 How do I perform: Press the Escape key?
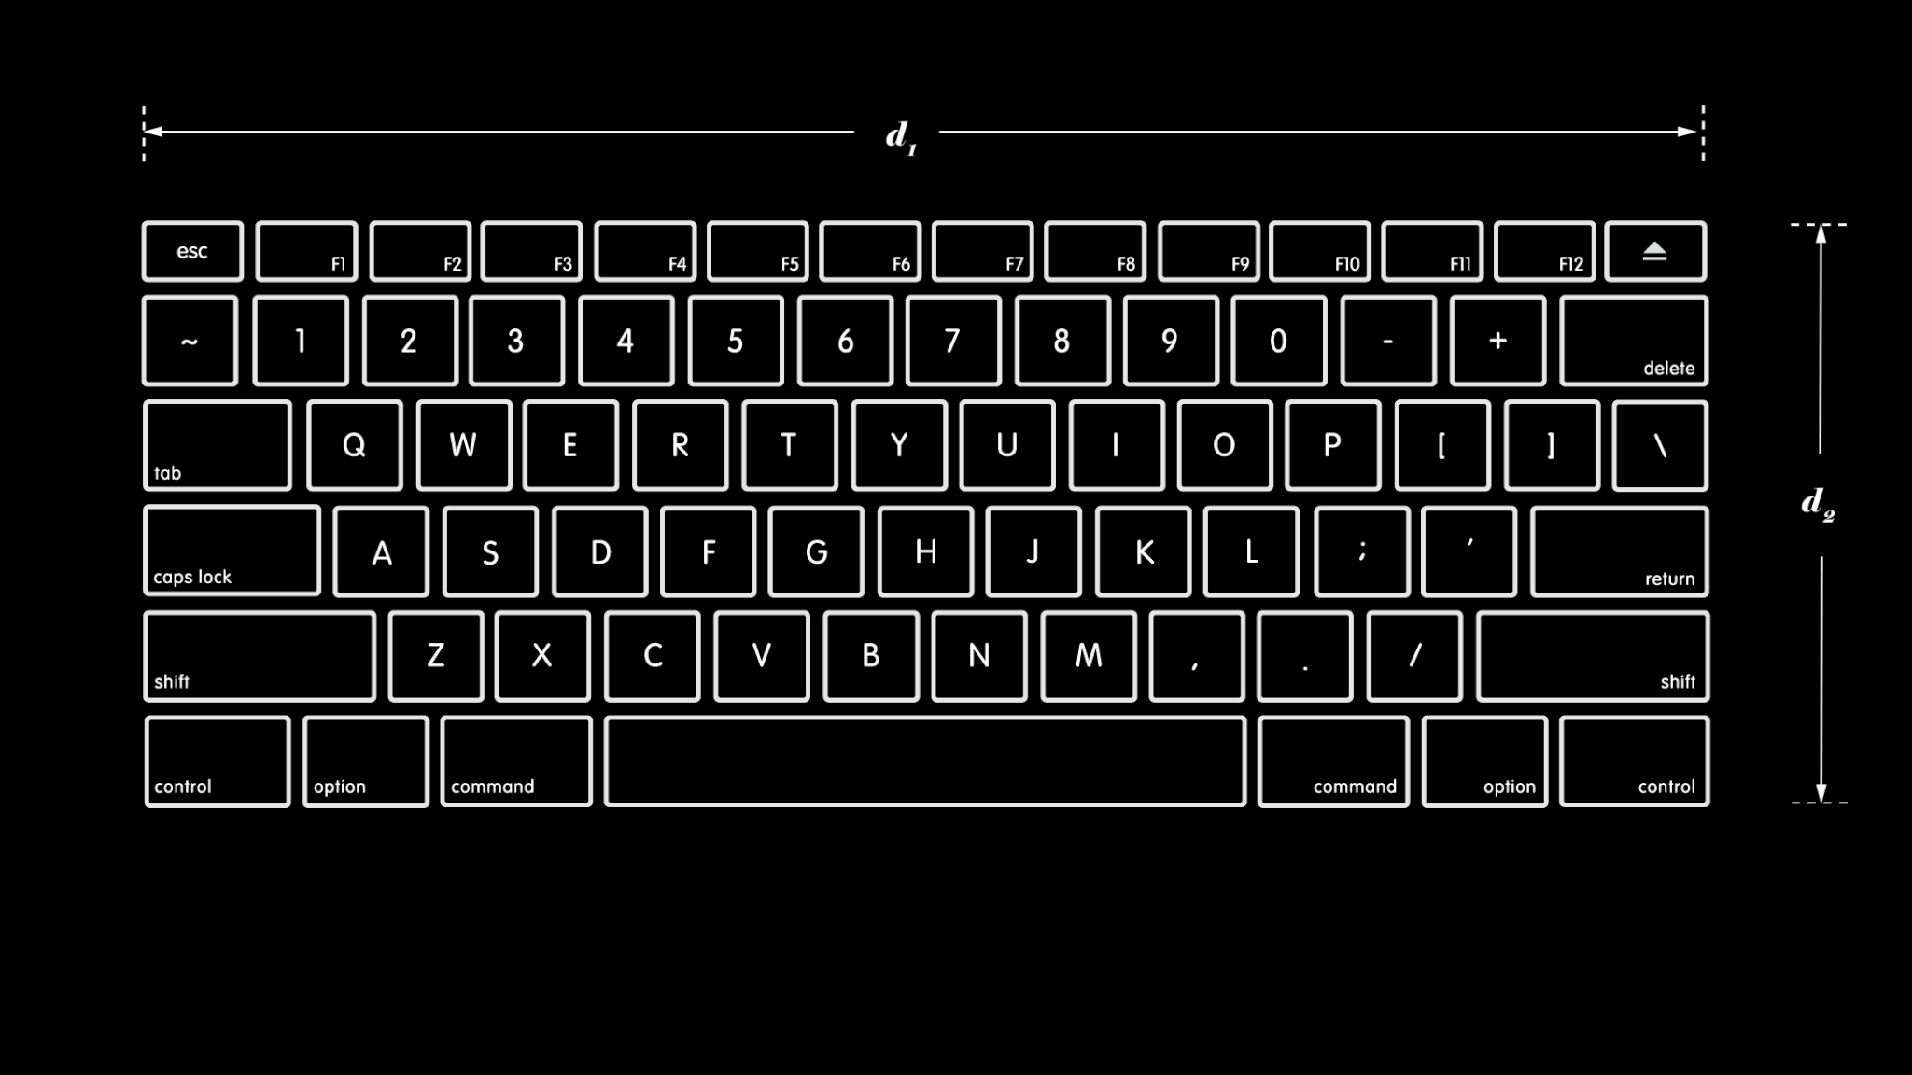pyautogui.click(x=190, y=251)
